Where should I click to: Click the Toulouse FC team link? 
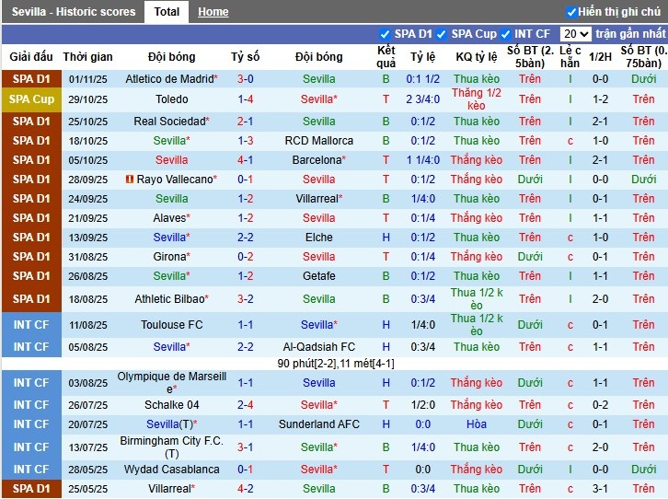171,325
